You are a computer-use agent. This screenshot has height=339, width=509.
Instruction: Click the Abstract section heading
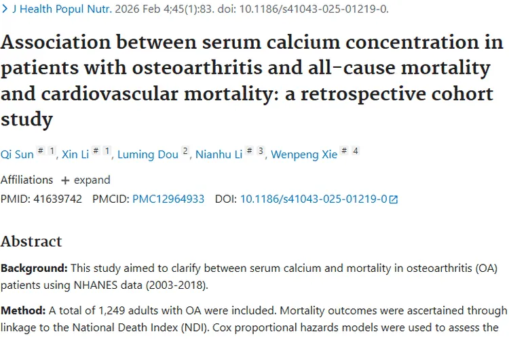pos(31,241)
